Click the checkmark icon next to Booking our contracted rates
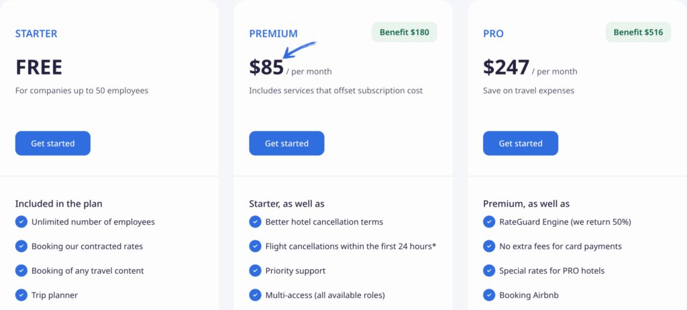Image resolution: width=687 pixels, height=310 pixels. tap(21, 246)
